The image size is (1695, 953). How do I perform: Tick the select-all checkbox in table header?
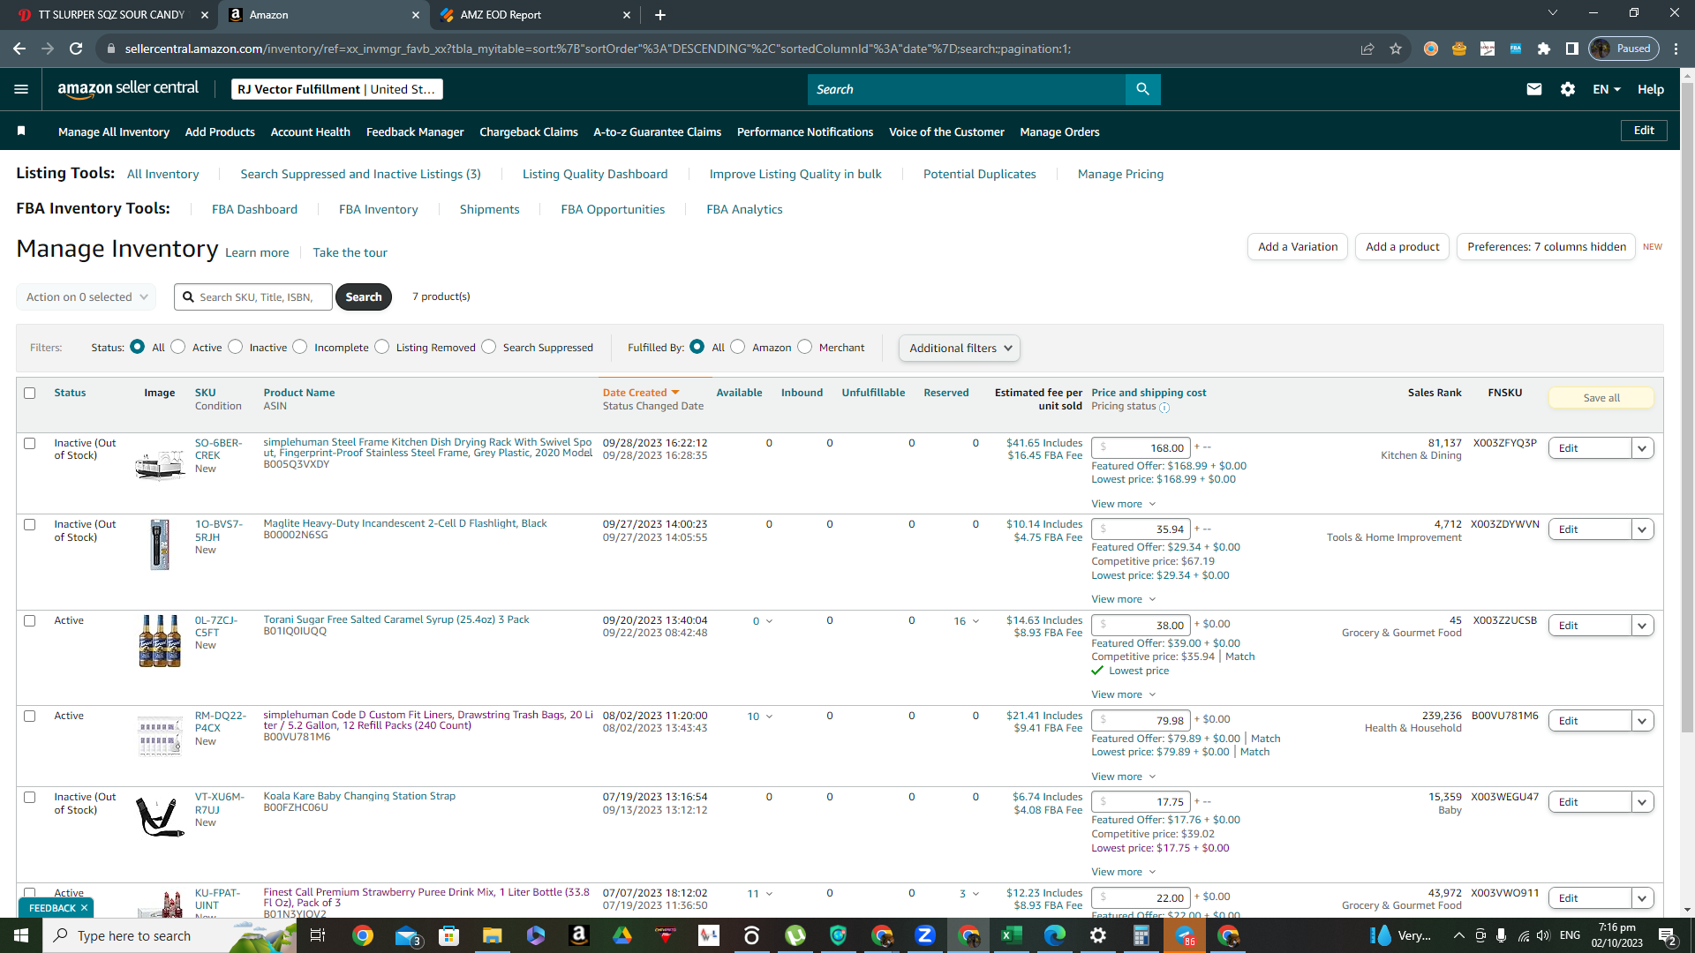coord(30,393)
